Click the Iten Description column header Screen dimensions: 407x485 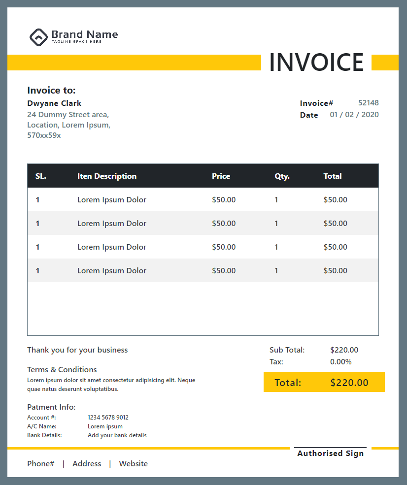(x=107, y=176)
